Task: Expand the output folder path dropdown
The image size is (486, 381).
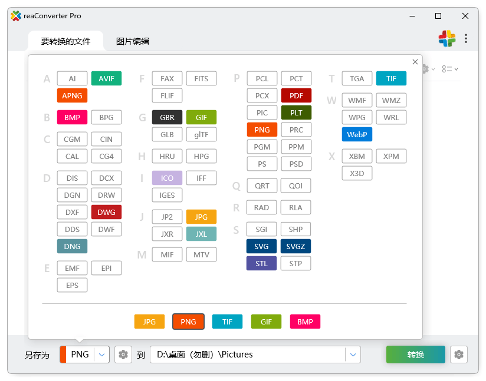Action: point(353,355)
